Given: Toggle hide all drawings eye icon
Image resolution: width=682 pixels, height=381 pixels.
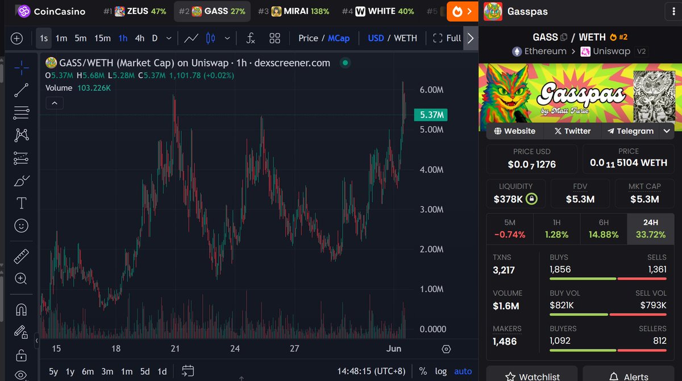Looking at the screenshot, I should click(x=22, y=375).
